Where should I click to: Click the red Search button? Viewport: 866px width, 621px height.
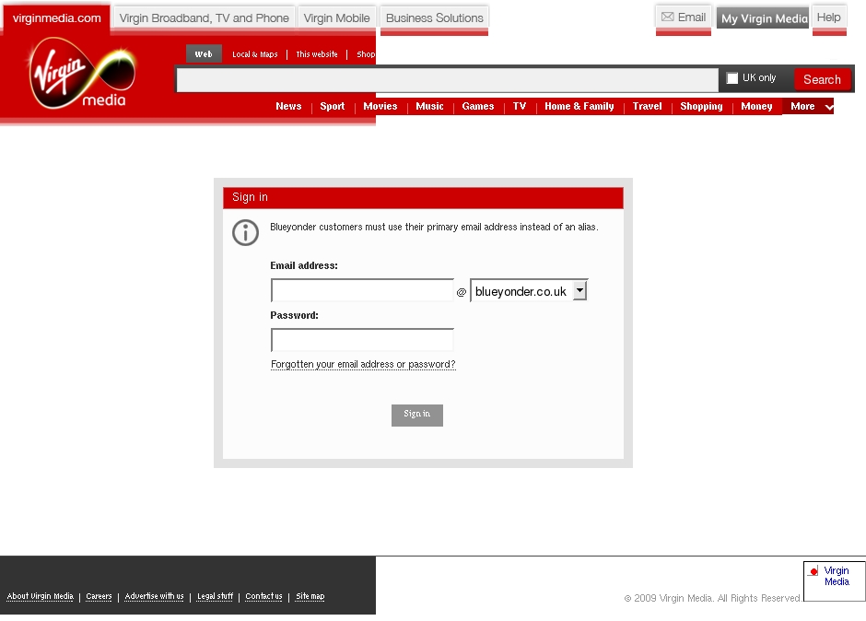coord(822,79)
